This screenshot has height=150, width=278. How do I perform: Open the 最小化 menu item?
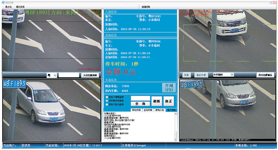coord(8,7)
